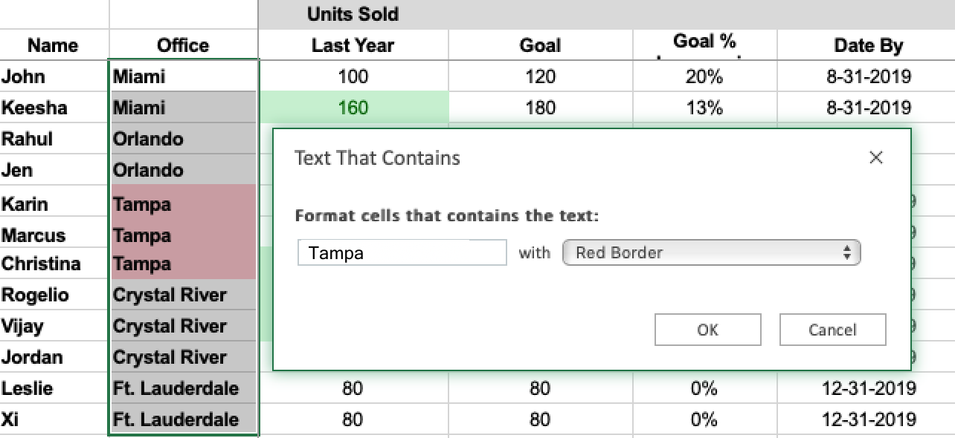Image resolution: width=955 pixels, height=438 pixels.
Task: Click the text field containing Tampa
Action: [402, 252]
